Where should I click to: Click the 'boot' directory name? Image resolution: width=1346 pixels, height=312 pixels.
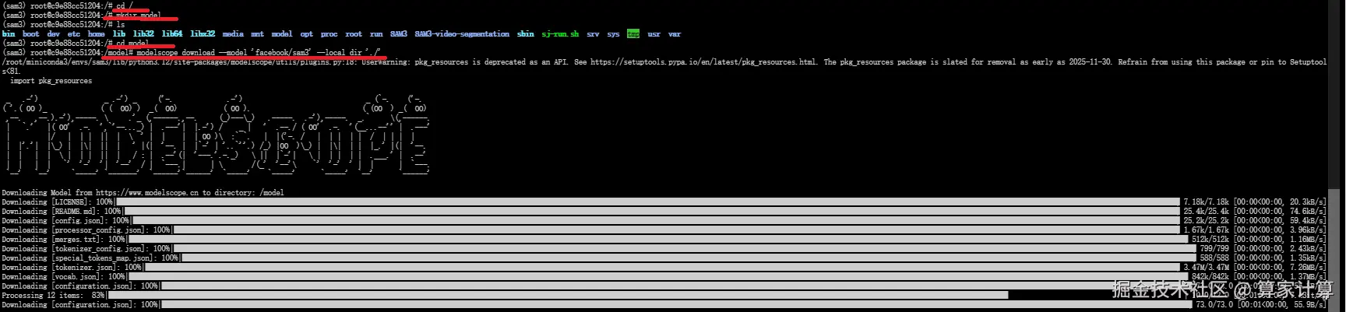point(31,34)
